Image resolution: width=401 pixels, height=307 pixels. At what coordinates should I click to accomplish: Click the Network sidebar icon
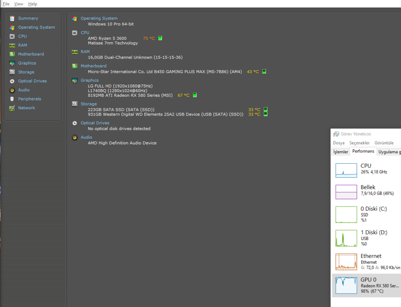pos(12,108)
